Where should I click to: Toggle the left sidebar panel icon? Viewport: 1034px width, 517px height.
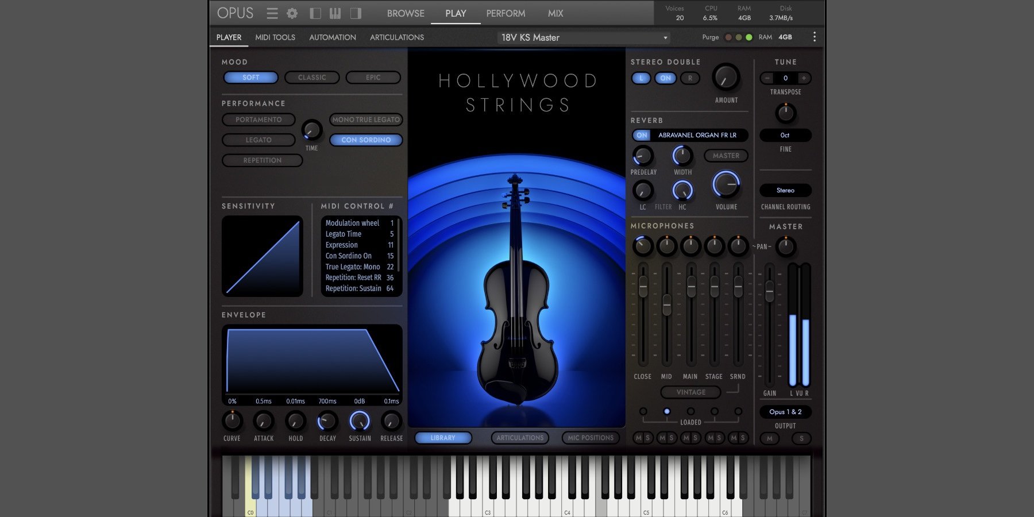pos(315,13)
